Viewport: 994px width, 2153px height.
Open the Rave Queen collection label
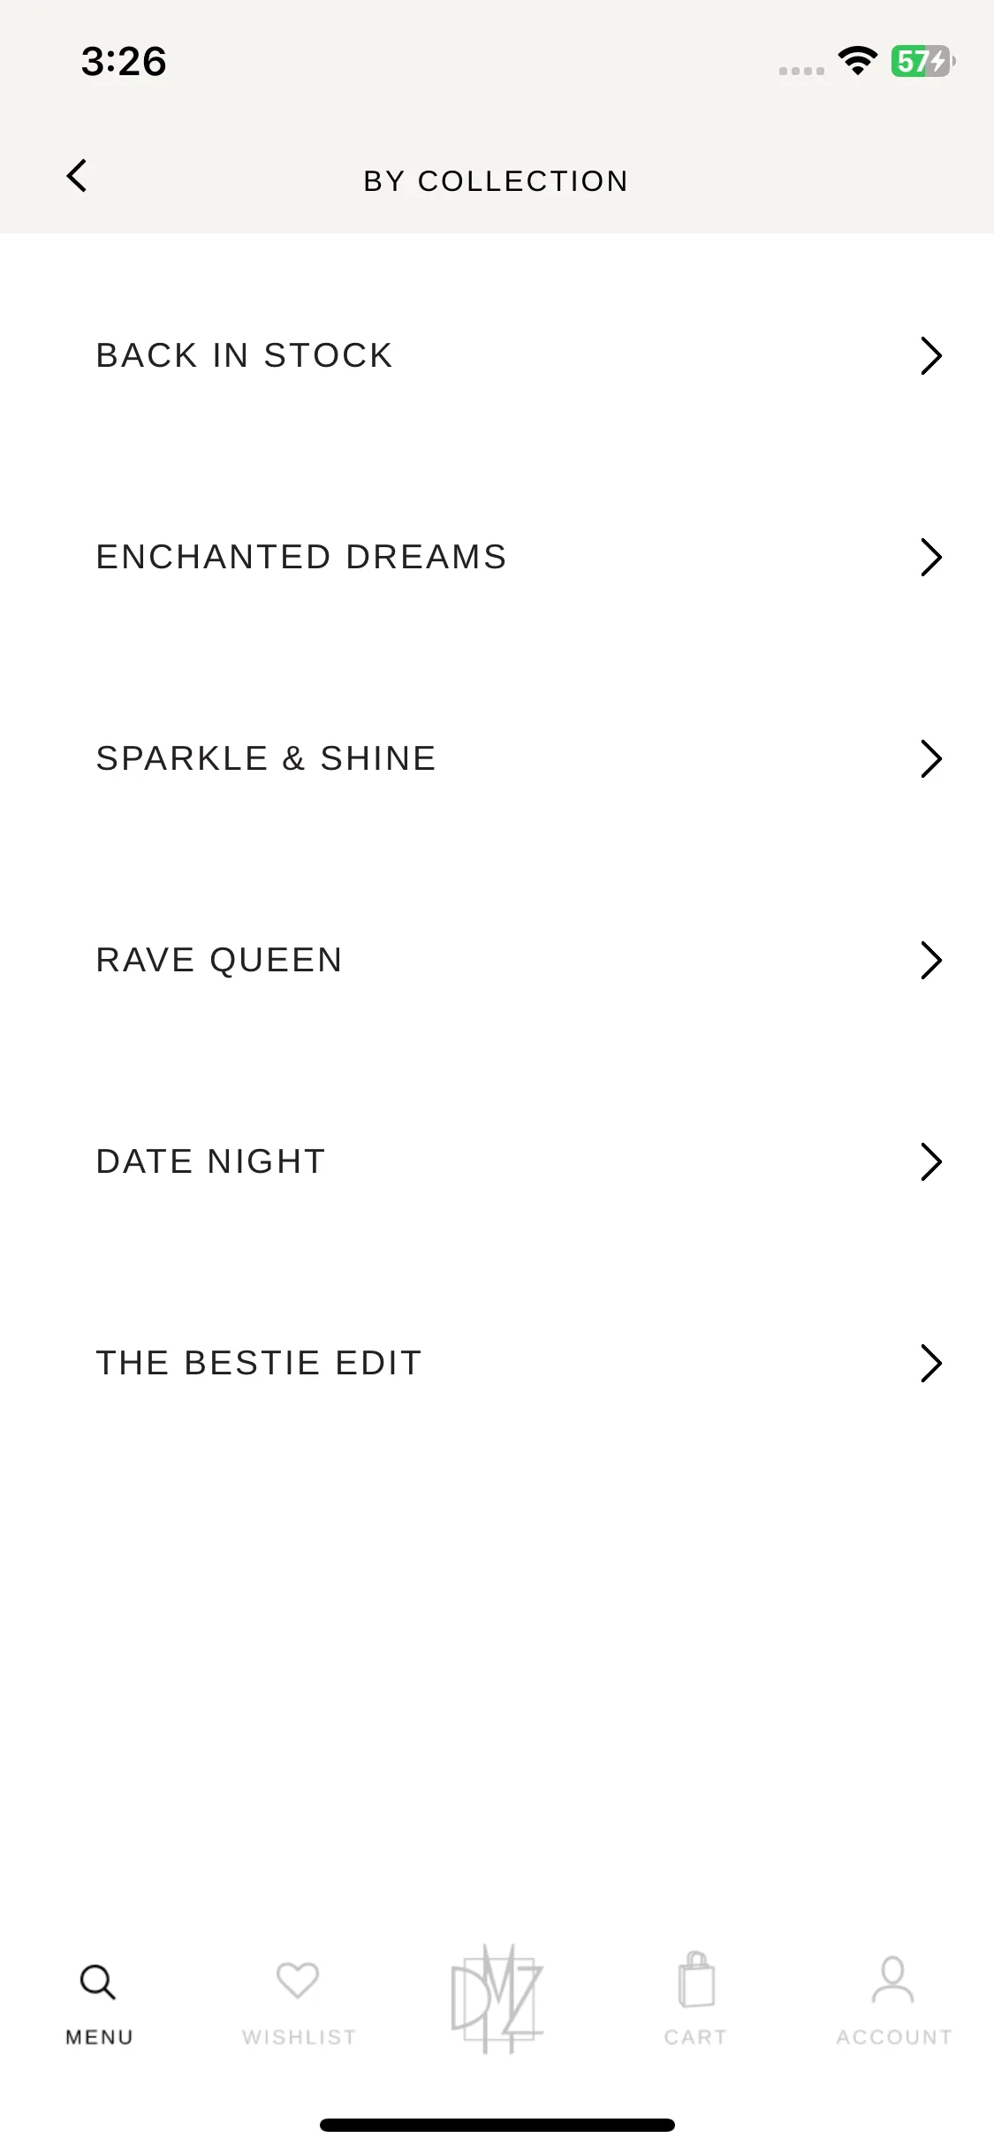click(x=219, y=960)
